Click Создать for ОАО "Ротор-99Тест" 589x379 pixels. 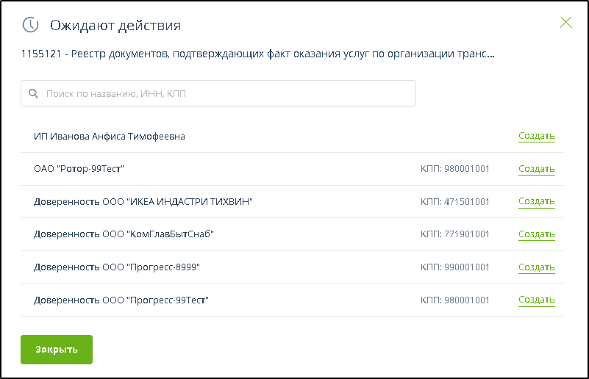(x=536, y=169)
